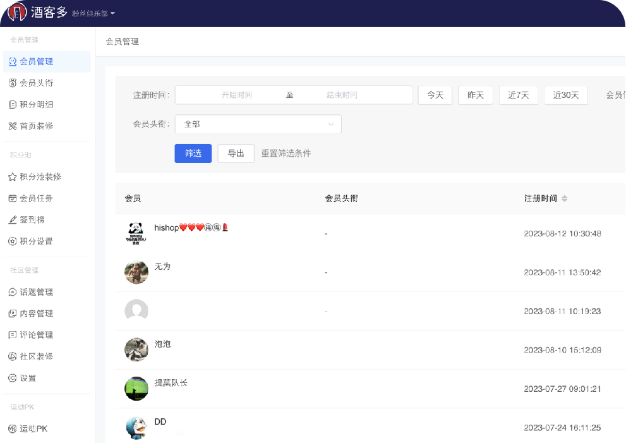
Task: Click DD member Doraemon avatar
Action: coord(136,427)
